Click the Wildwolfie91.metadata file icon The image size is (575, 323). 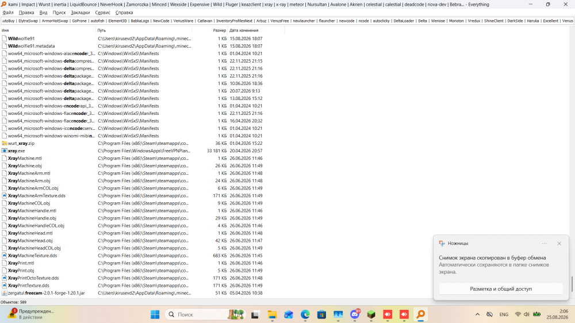(5, 46)
